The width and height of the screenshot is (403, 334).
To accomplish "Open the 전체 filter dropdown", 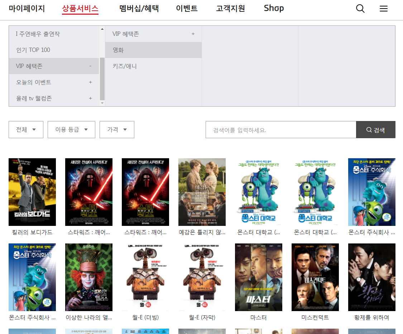I will tap(26, 130).
